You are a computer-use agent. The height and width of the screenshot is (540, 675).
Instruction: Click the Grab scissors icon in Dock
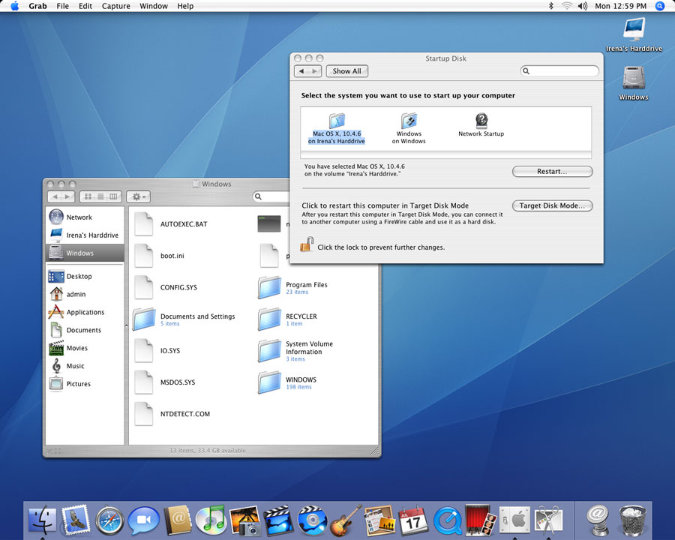click(x=548, y=520)
